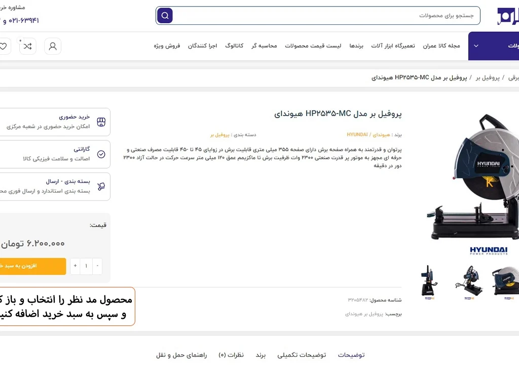519x370 pixels.
Task: Click the checkmark guarantee icon beside گارانتی
Action: tap(101, 154)
